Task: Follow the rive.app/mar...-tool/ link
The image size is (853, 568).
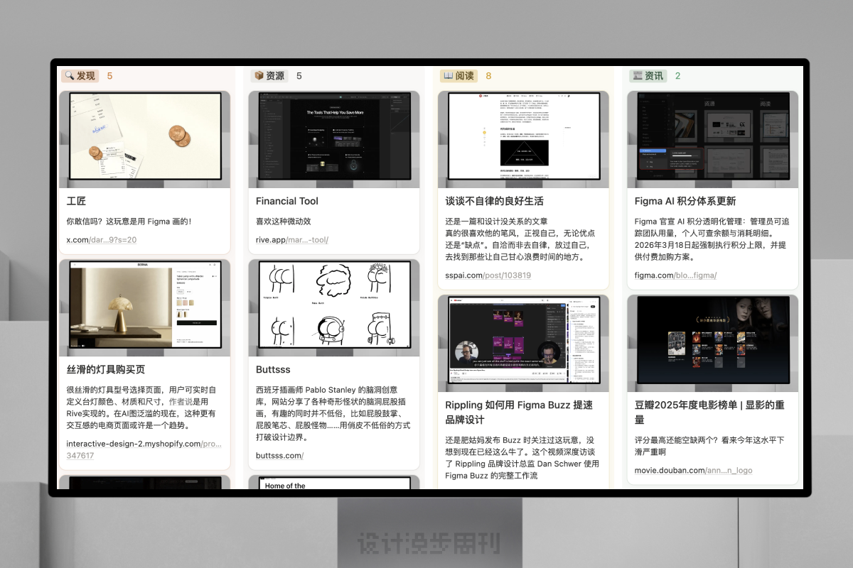Action: tap(292, 240)
